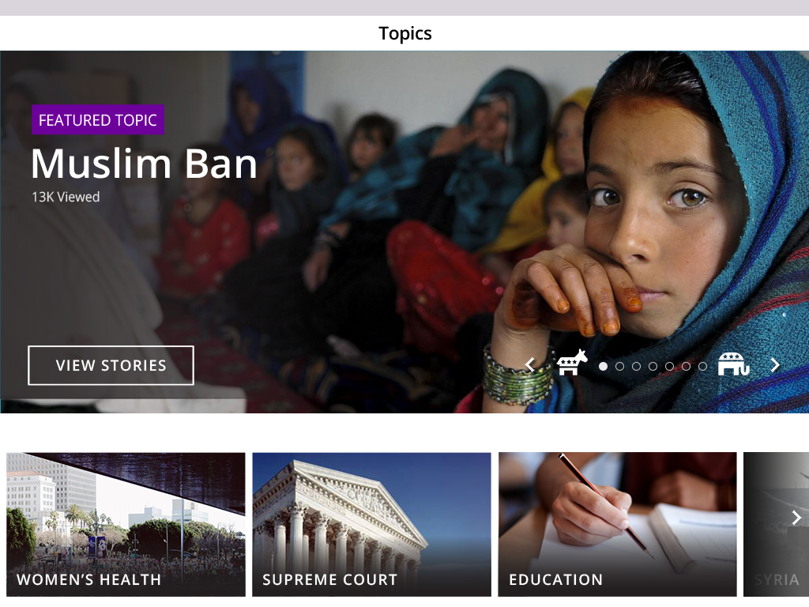Open the partially visible Syria card
Image resolution: width=809 pixels, height=607 pixels.
776,525
